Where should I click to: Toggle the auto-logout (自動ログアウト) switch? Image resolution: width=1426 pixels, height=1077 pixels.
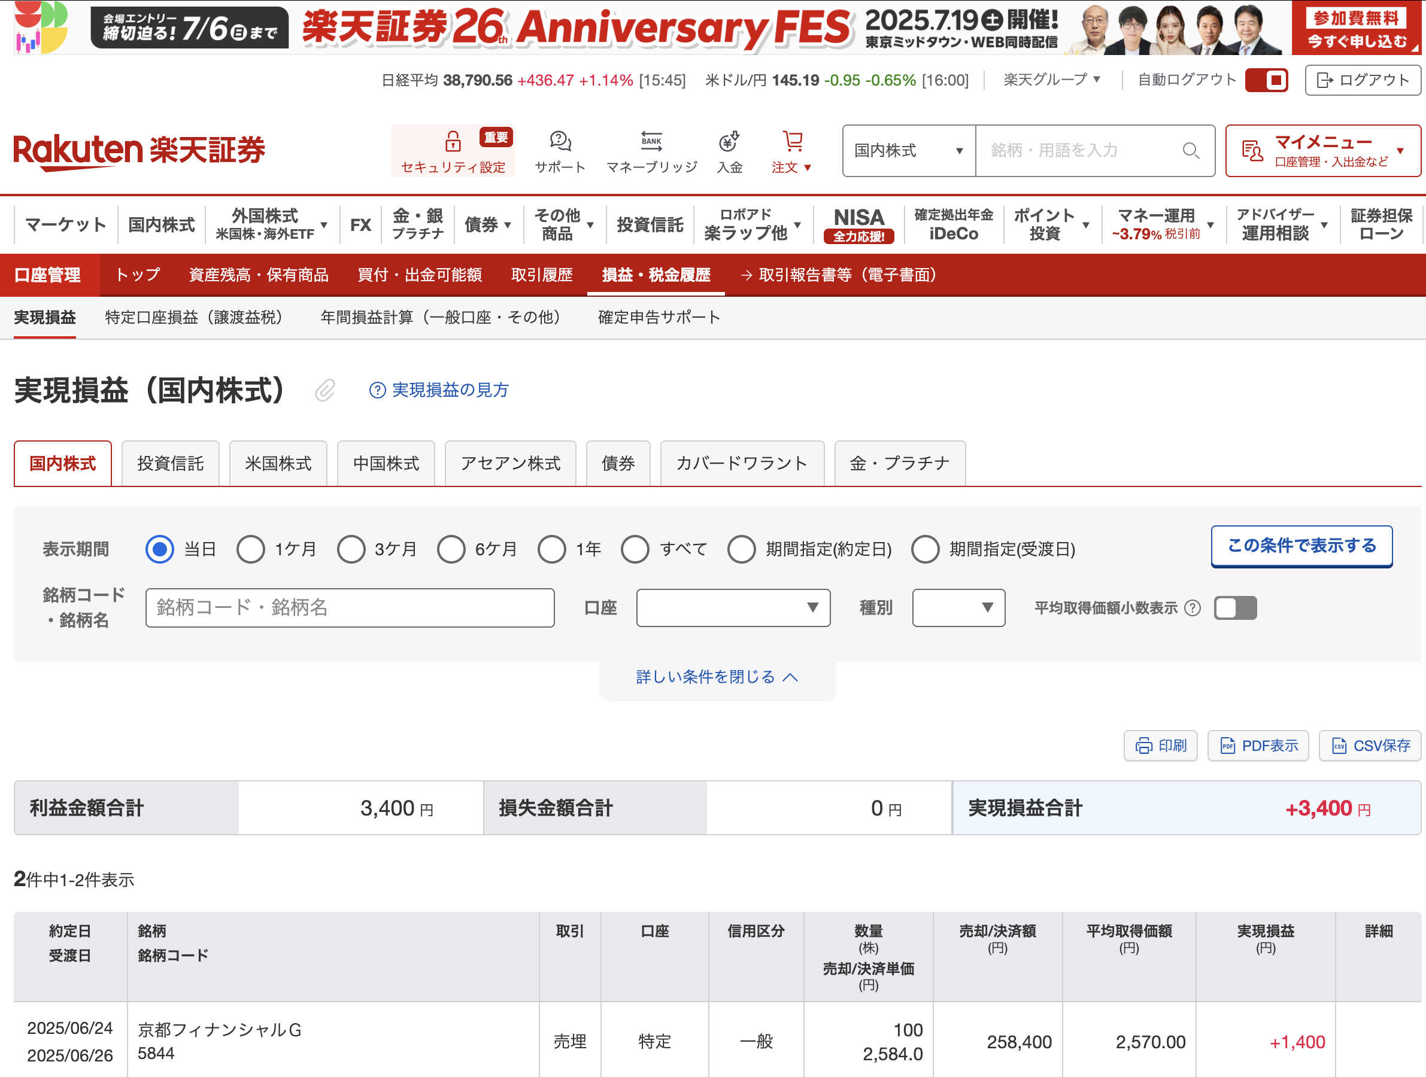tap(1266, 80)
